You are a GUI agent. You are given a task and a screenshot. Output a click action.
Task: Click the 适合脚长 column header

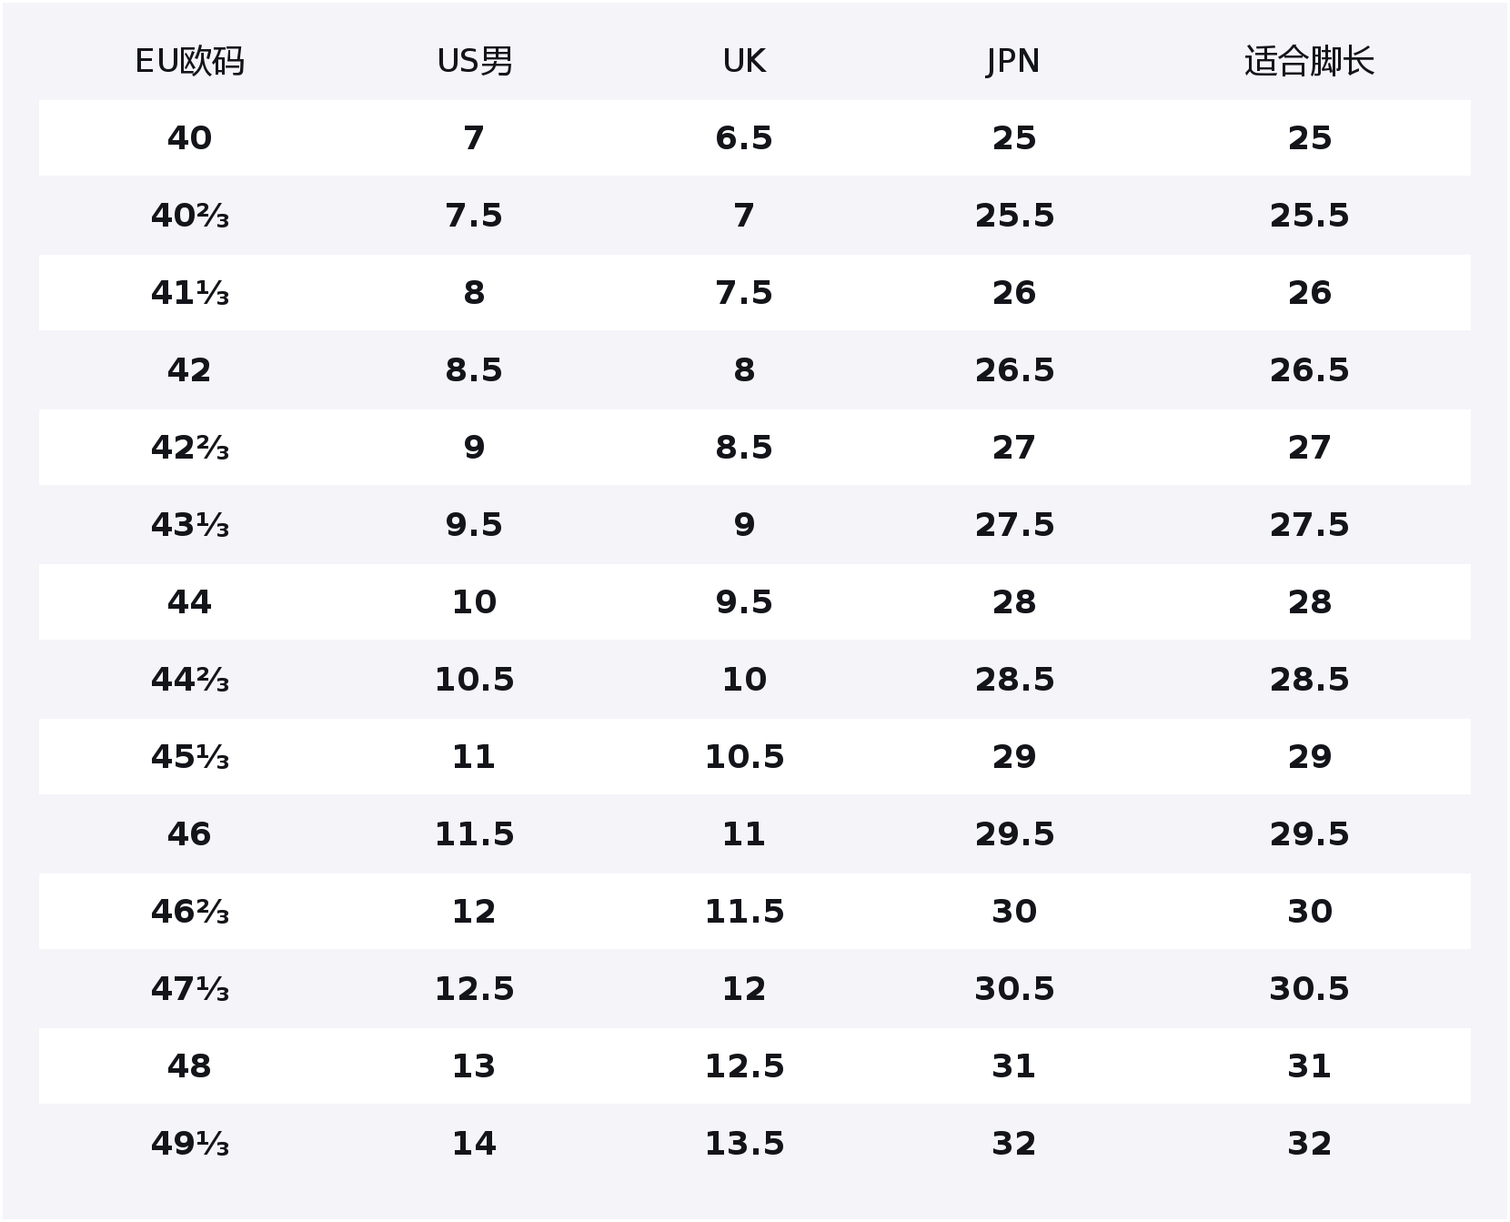coord(1309,61)
